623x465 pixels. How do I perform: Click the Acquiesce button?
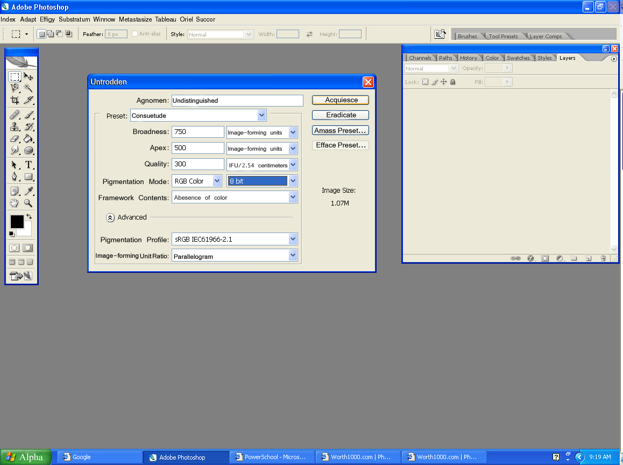[341, 100]
